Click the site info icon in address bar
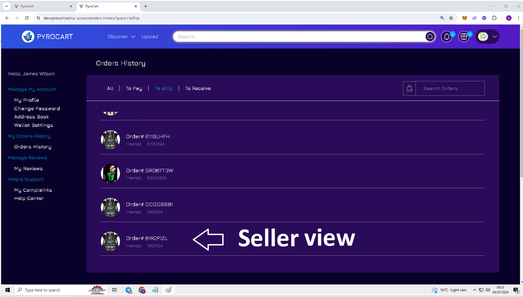This screenshot has width=523, height=297. pyautogui.click(x=38, y=18)
